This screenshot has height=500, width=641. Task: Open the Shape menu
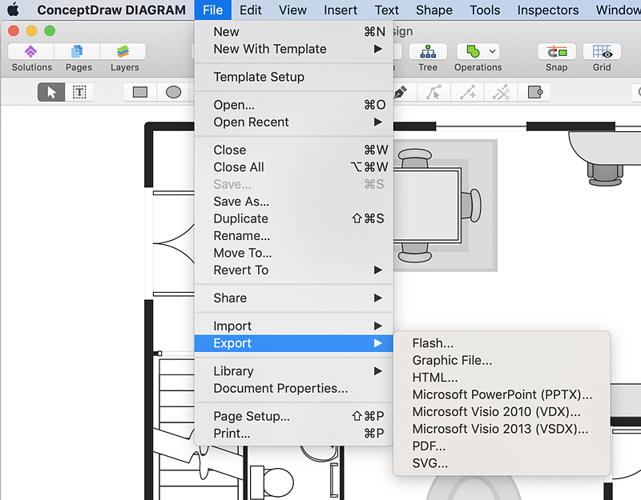click(434, 10)
